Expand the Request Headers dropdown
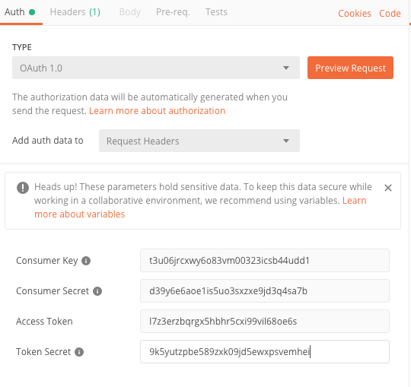 click(x=199, y=141)
